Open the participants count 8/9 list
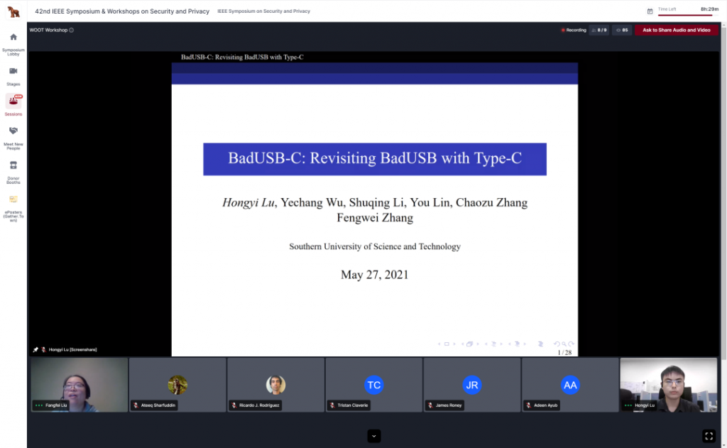This screenshot has height=448, width=727. pos(599,31)
